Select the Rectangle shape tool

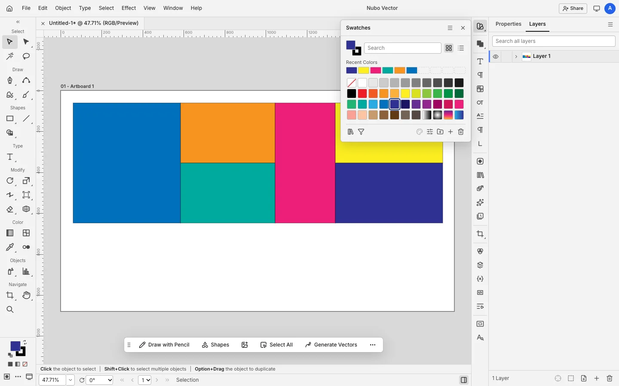click(x=9, y=118)
